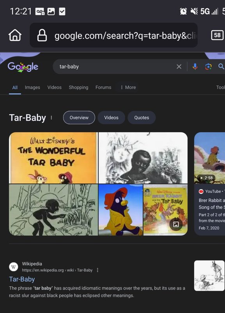The height and width of the screenshot is (313, 225).
Task: Select the All results tab
Action: [15, 87]
